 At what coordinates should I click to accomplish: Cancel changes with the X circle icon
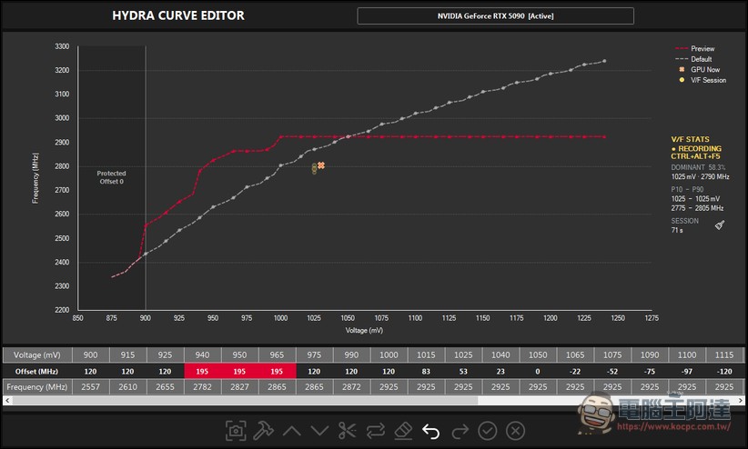tap(515, 431)
